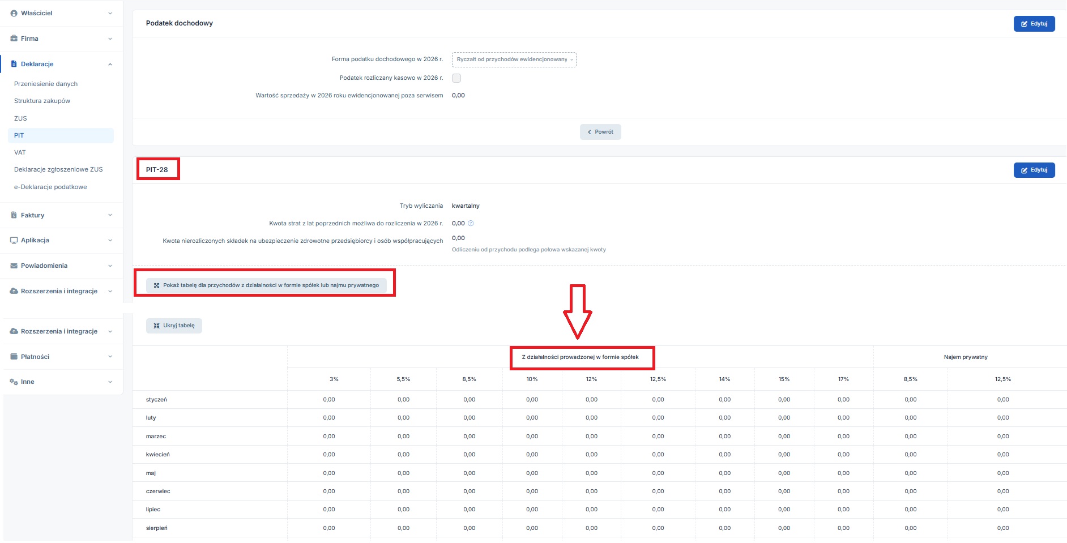Click the styczeń value in 3% column
The image size is (1067, 543).
[x=329, y=399]
